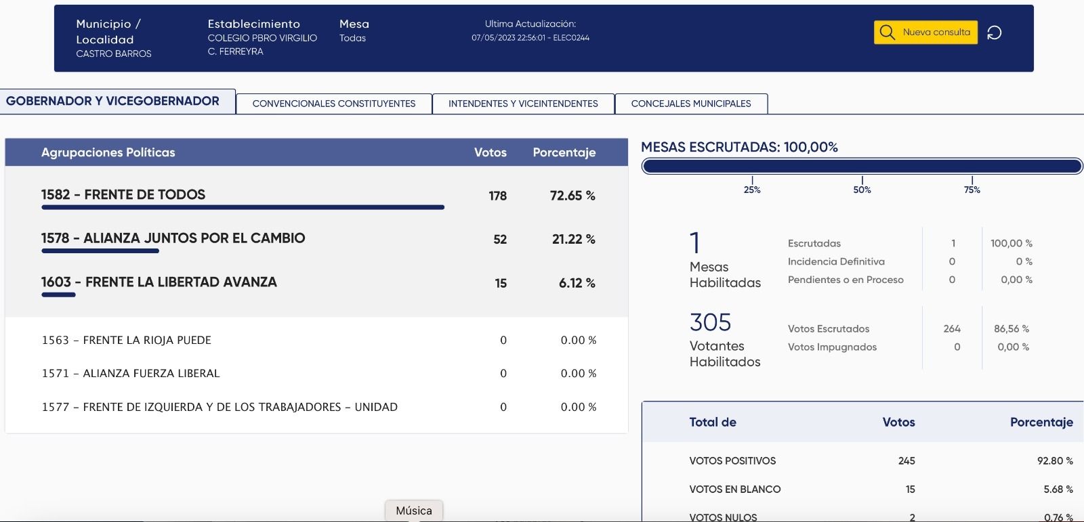Select the Concejales Municipales tab
This screenshot has height=522, width=1084.
click(690, 104)
